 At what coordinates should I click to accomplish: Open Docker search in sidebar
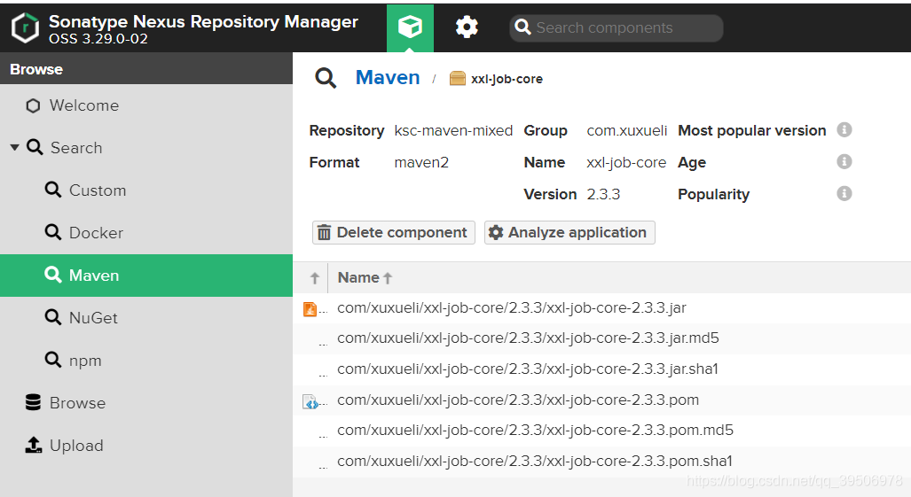(146, 232)
